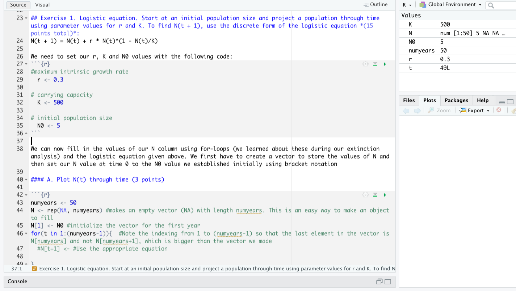The width and height of the screenshot is (516, 291).
Task: Click the value 500 for K
Action: [445, 25]
